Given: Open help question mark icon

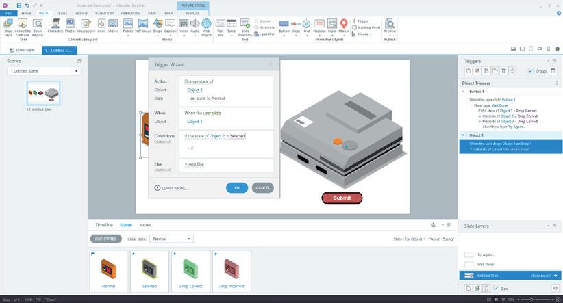Looking at the screenshot, I should coord(559,13).
